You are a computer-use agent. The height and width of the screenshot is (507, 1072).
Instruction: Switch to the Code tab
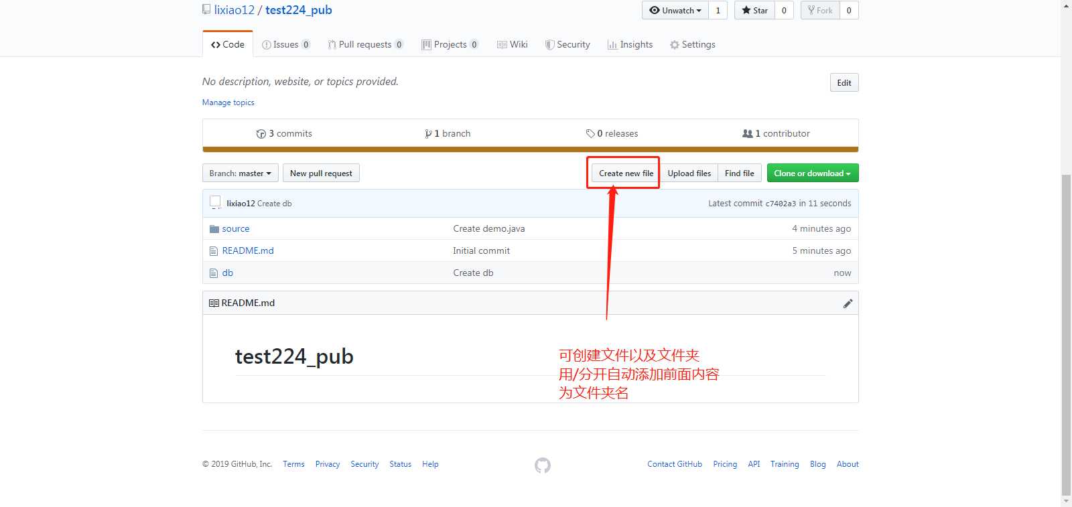pyautogui.click(x=228, y=44)
